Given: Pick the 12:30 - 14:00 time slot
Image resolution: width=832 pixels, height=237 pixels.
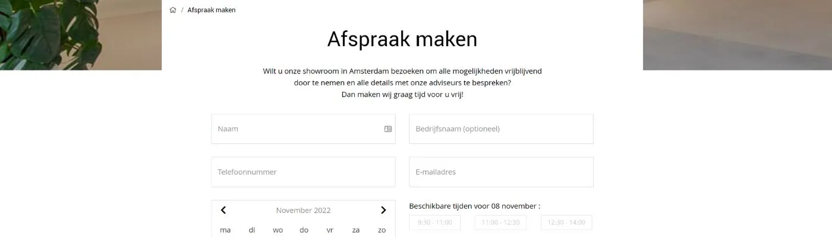Looking at the screenshot, I should (566, 223).
